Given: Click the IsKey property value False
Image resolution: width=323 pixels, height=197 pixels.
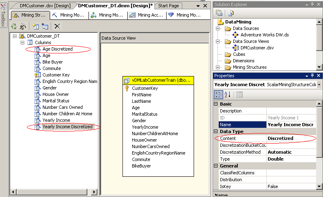Looking at the screenshot, I should [291, 186].
